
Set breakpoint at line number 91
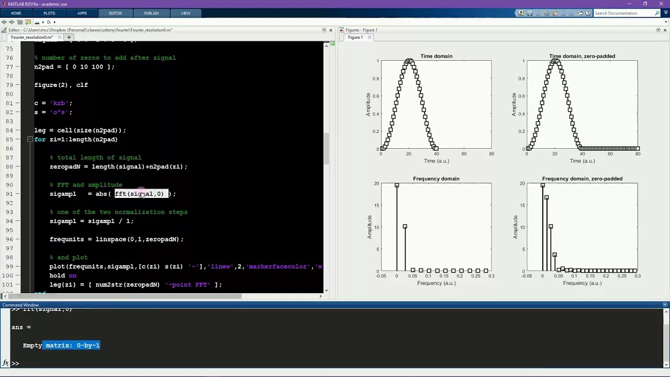pyautogui.click(x=10, y=194)
